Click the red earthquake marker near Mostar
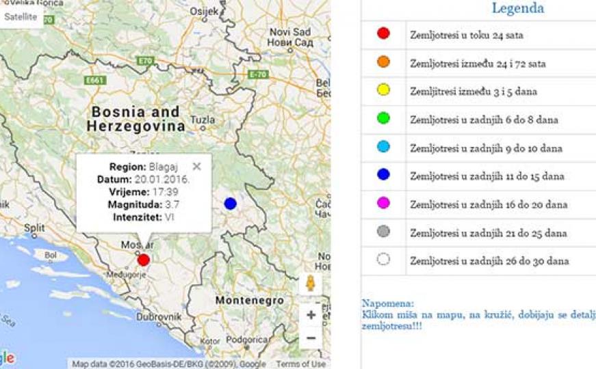The width and height of the screenshot is (596, 369). pyautogui.click(x=143, y=260)
